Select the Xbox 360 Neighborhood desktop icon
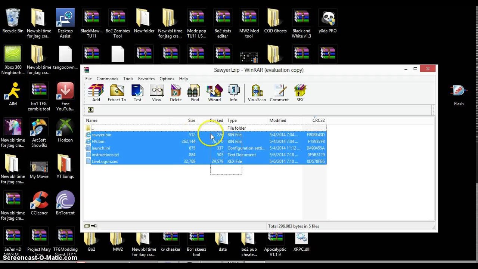Viewport: 478px width, 269px height. point(13,60)
